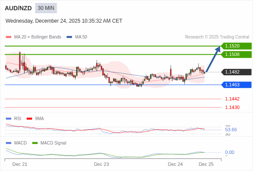Click the red 1.1442 support level value
The image size is (253, 171).
click(232, 99)
